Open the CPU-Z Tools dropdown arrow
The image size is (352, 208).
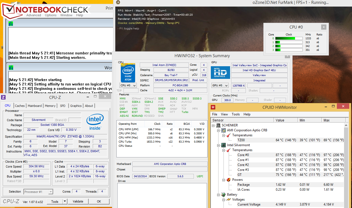click(x=65, y=201)
